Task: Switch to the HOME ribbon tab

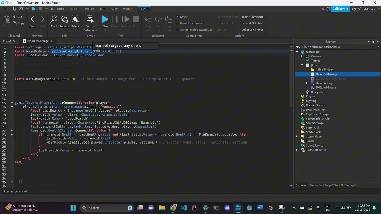Action: point(61,9)
